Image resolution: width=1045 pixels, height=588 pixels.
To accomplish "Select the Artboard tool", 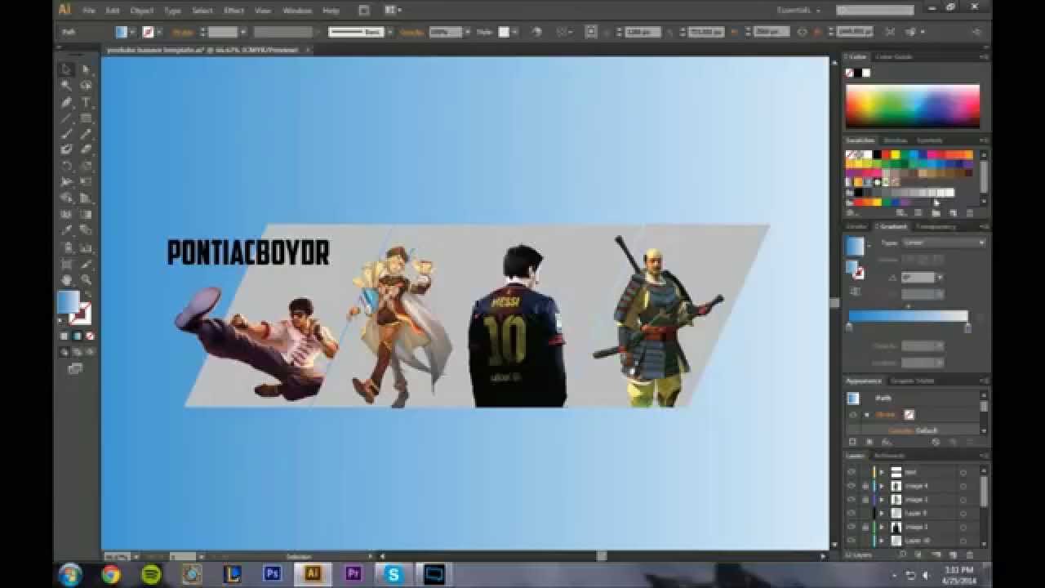I will point(66,263).
